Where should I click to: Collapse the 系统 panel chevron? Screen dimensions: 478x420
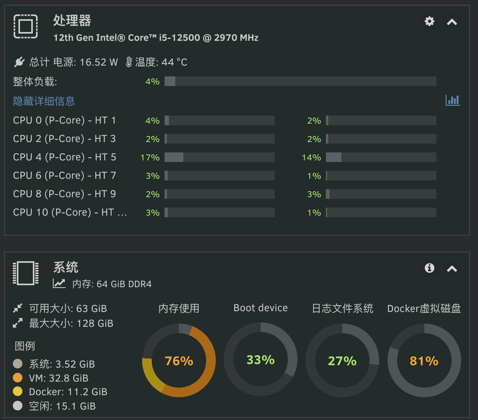(452, 269)
